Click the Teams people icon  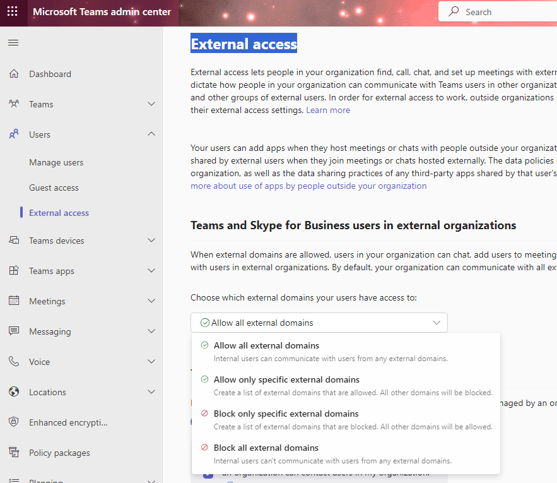pos(14,104)
